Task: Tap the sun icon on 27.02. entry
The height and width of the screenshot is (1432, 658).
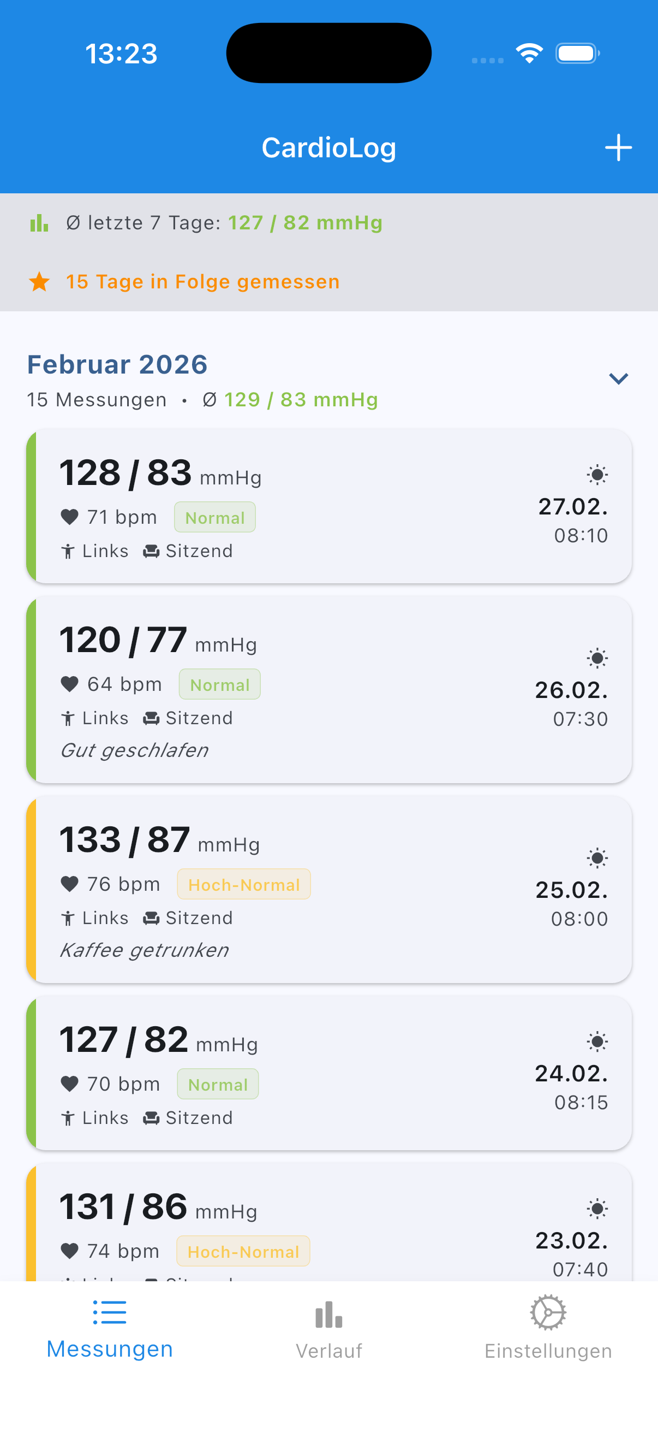Action: click(x=597, y=475)
